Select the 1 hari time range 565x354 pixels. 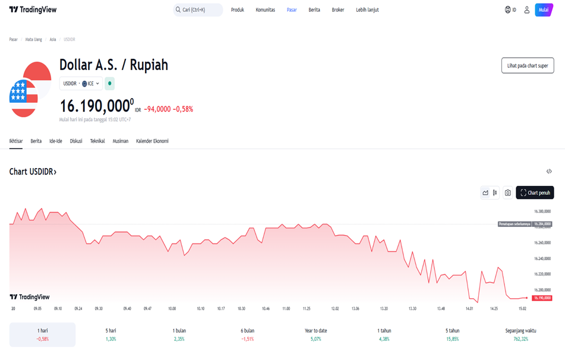coord(42,334)
